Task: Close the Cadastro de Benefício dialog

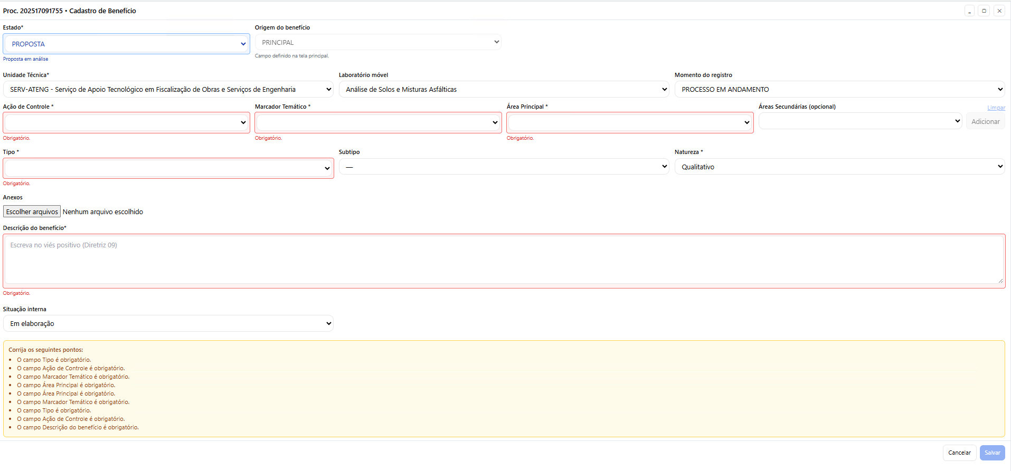Action: (x=999, y=11)
